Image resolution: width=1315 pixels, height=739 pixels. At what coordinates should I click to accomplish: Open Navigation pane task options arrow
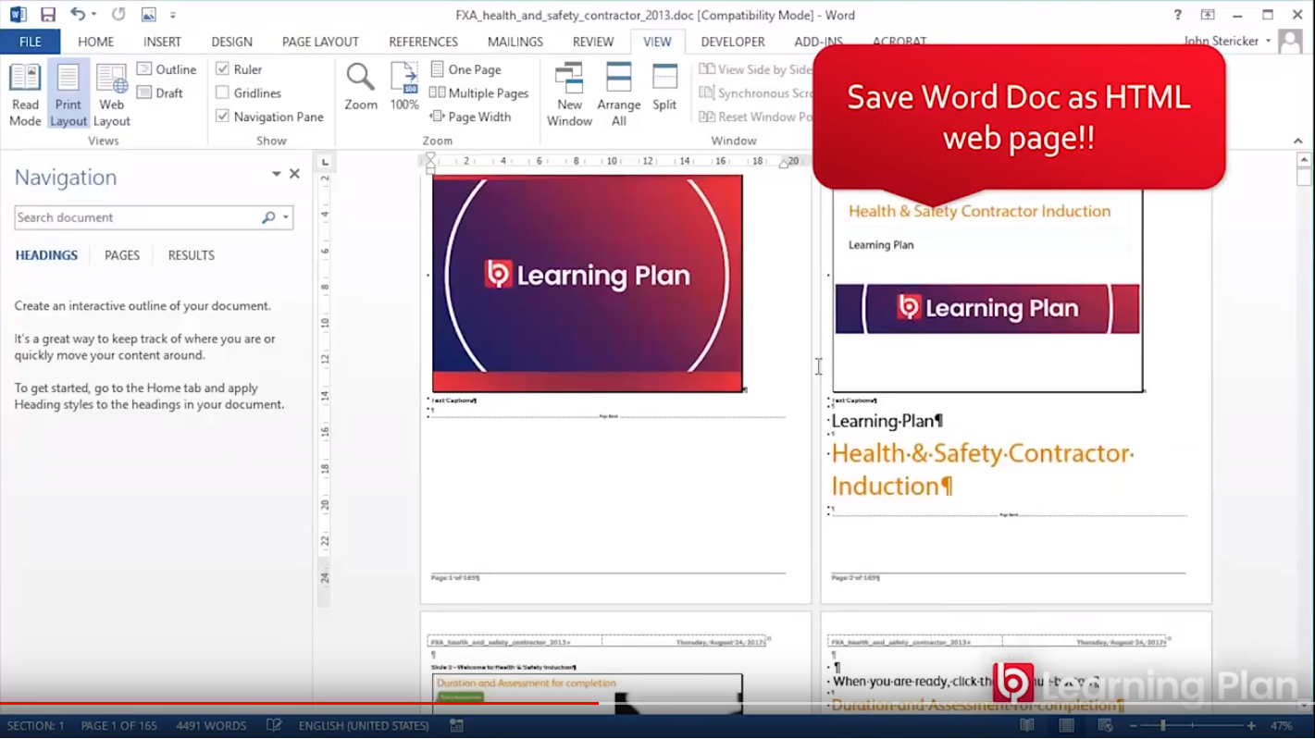point(276,174)
